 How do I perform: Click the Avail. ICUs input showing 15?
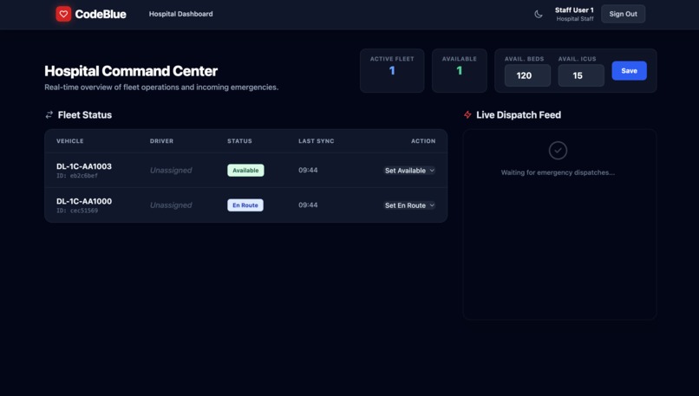(581, 75)
